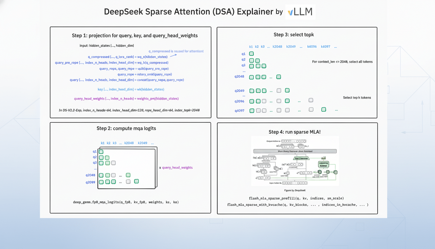
Task: Expand the ellipsis after the k4097 column header
Action: point(335,47)
